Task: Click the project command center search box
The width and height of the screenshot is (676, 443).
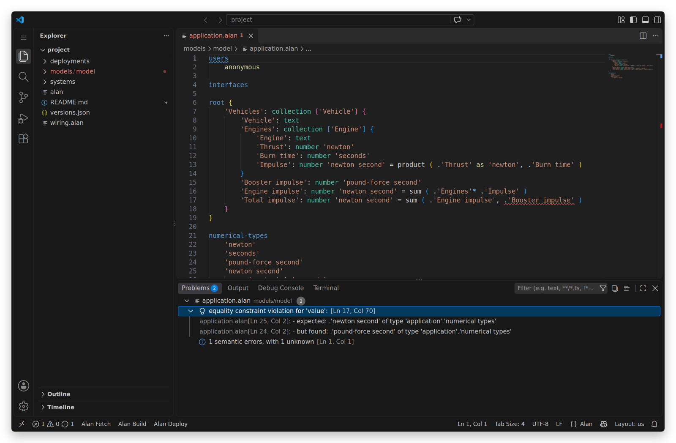Action: (338, 20)
